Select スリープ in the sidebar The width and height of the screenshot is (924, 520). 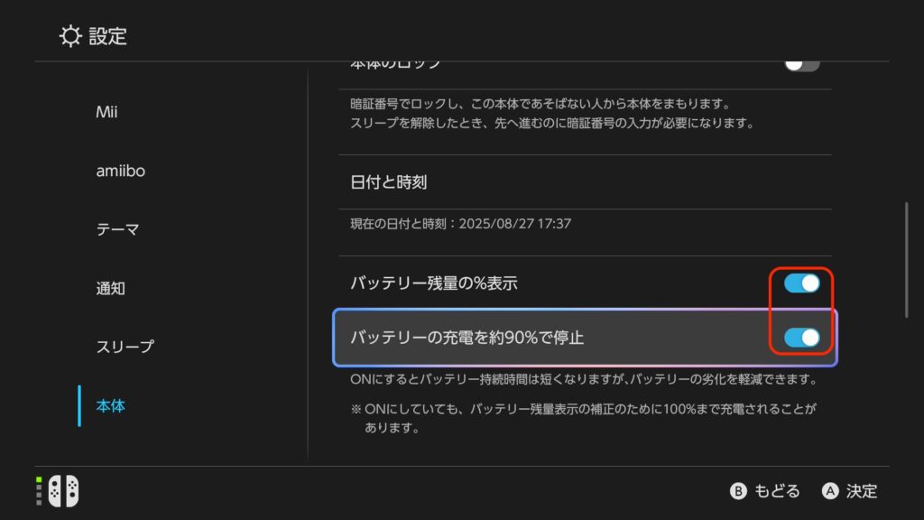(x=125, y=347)
